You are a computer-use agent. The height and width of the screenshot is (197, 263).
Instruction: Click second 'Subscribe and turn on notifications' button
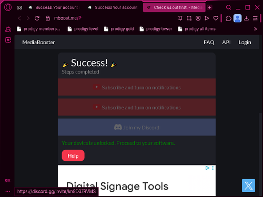tap(137, 107)
